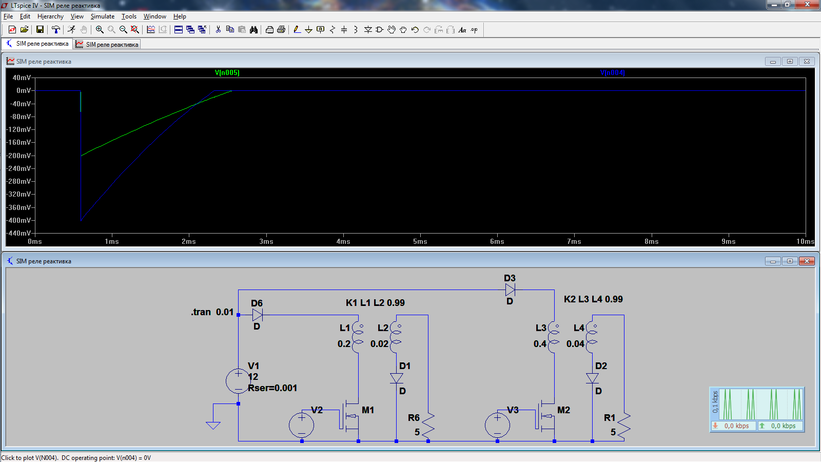Click the Run simulation icon
Screen dimensions: 821x462
71,30
